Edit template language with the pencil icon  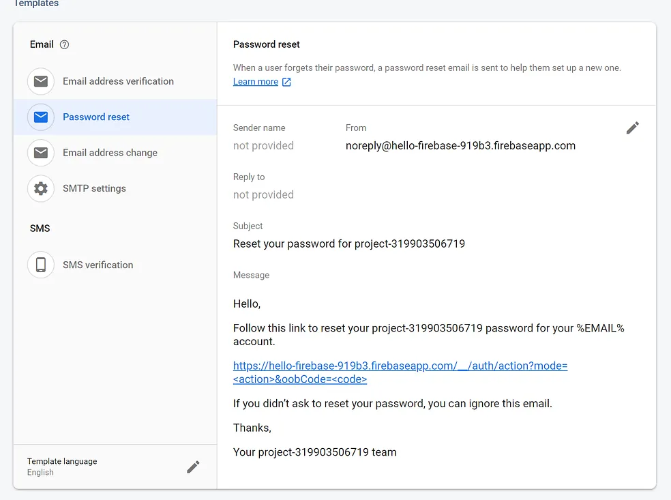click(193, 467)
